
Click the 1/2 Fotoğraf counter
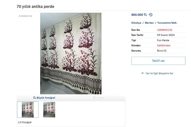25,122
